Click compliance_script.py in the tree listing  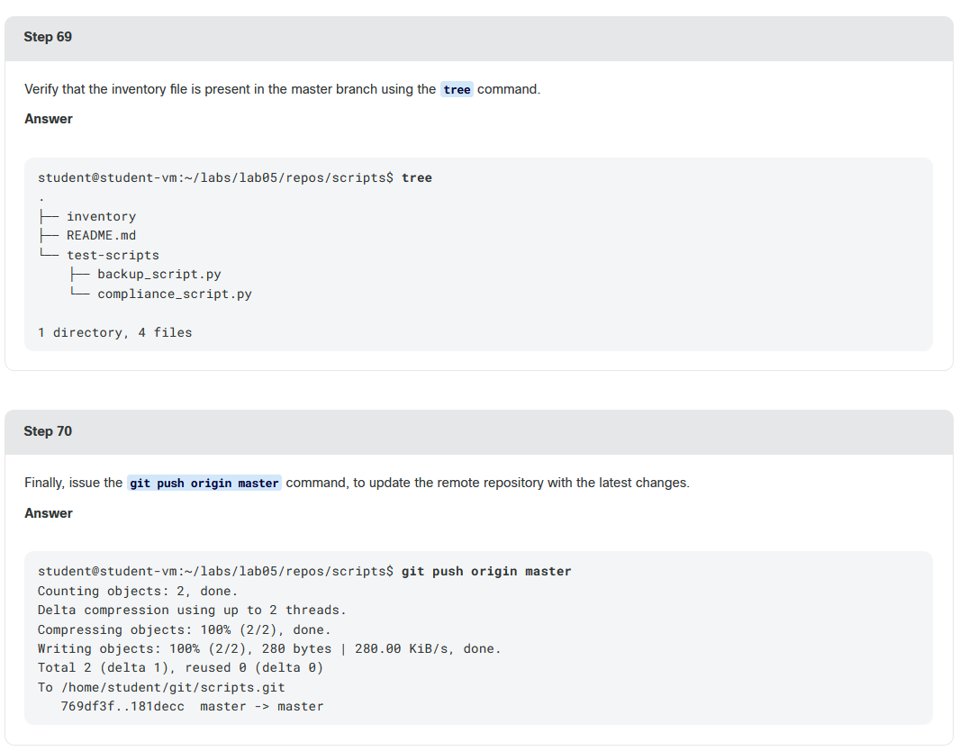(x=175, y=294)
